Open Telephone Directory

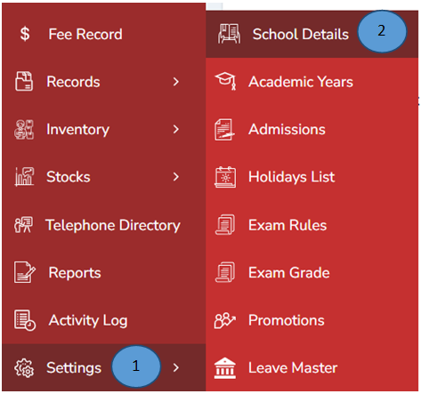pyautogui.click(x=104, y=225)
